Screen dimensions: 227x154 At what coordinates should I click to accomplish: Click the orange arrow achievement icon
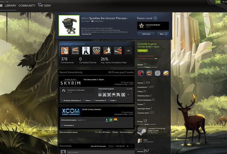(x=117, y=51)
